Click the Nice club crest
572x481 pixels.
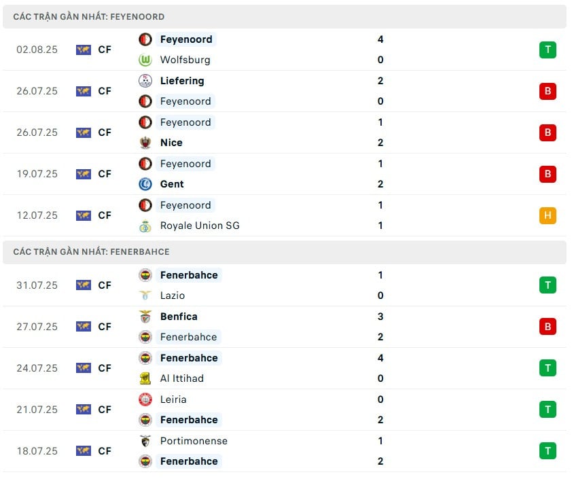[x=145, y=143]
